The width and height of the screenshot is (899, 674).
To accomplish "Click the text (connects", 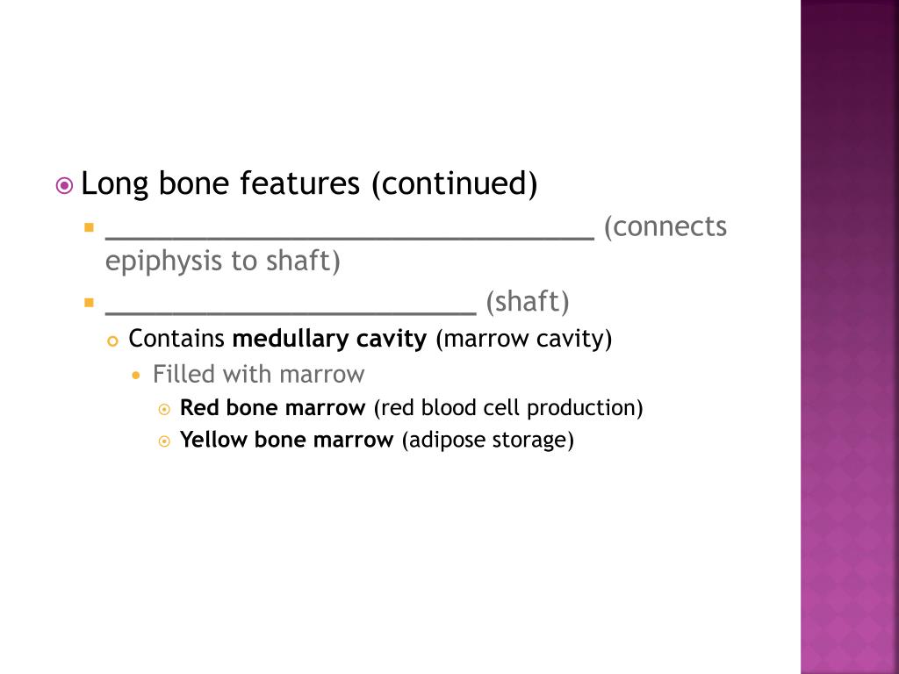I will pos(665,227).
